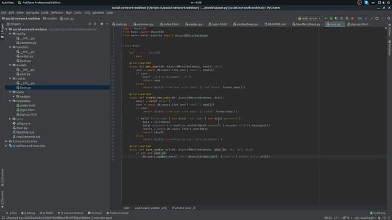Open the web server run configuration dropdown

309,18
